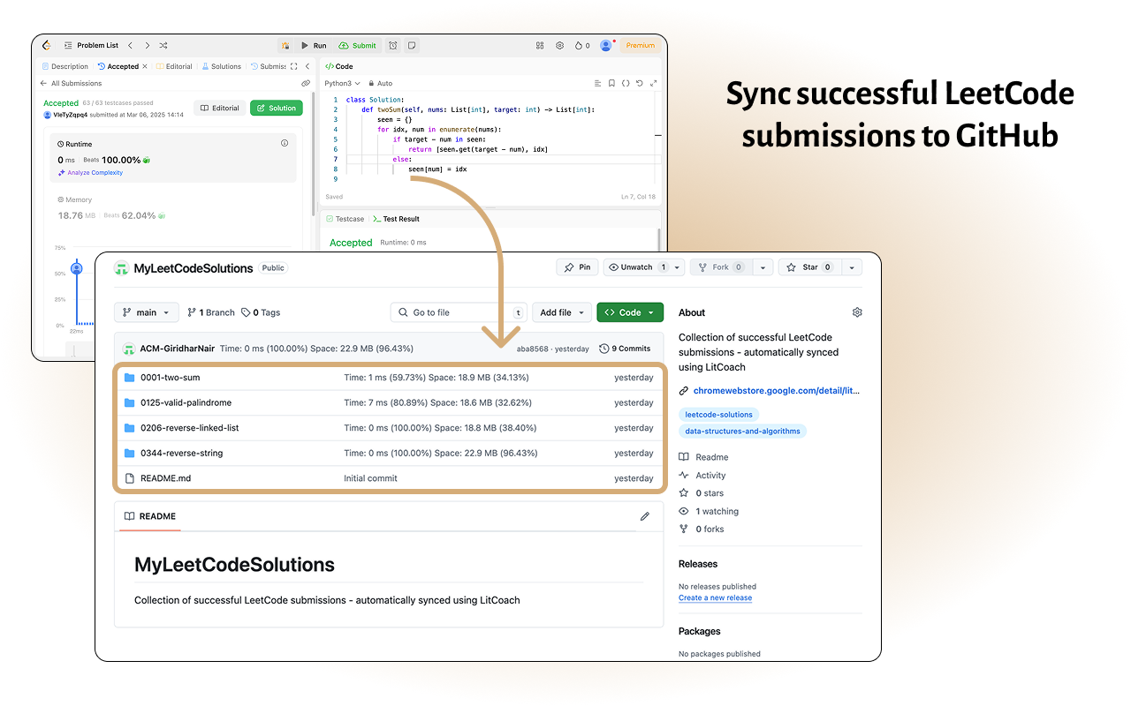Open the About settings gear
The height and width of the screenshot is (706, 1131).
coord(857,312)
